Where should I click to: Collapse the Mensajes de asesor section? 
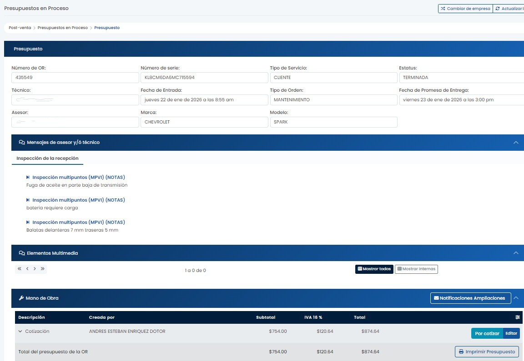516,143
